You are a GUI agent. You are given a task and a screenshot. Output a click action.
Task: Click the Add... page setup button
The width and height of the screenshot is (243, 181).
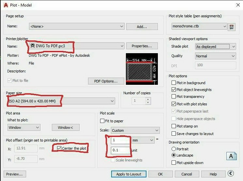pyautogui.click(x=142, y=27)
